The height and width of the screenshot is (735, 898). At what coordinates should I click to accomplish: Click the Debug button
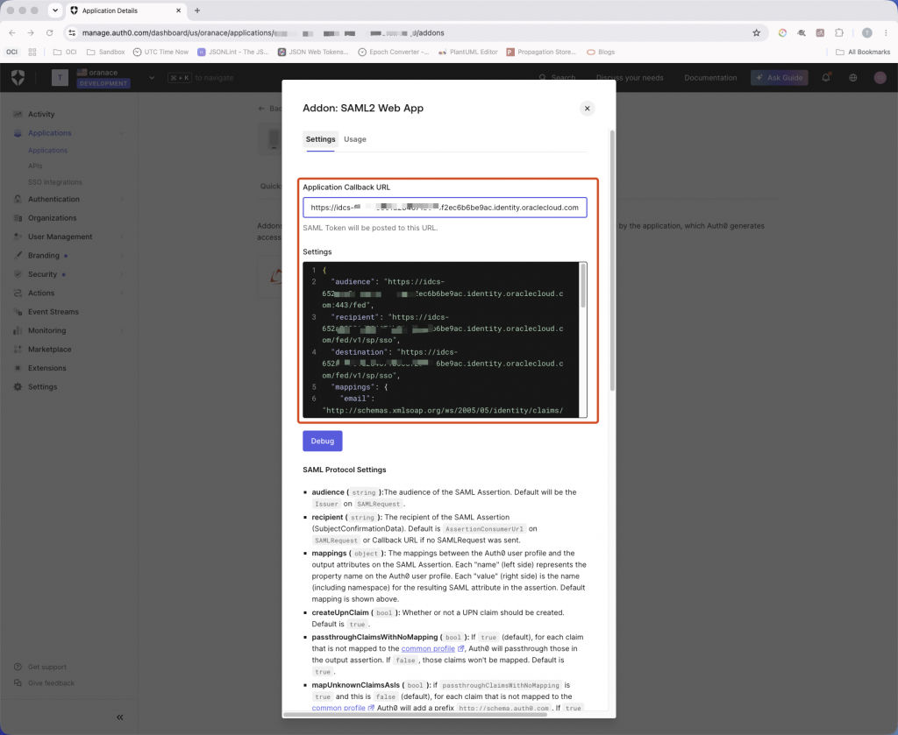(323, 441)
